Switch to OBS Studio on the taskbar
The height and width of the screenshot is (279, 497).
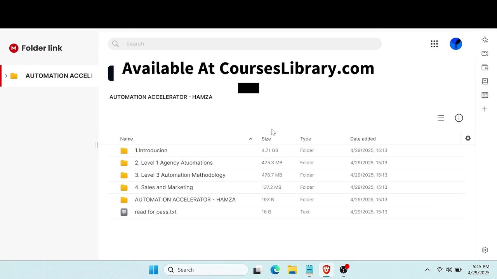344,270
